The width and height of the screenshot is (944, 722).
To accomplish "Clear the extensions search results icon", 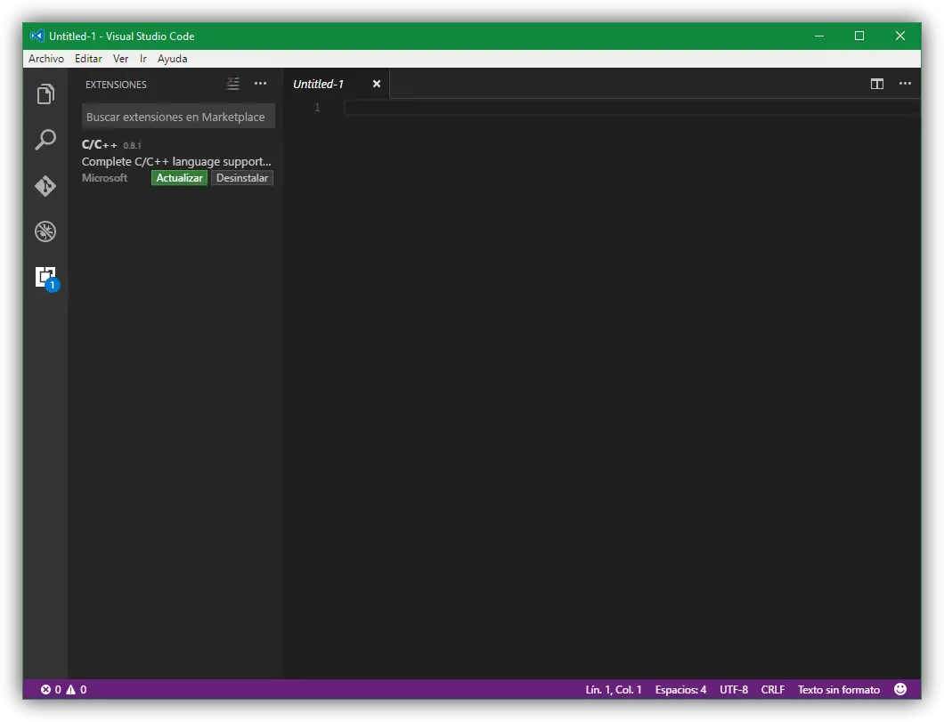I will coord(233,84).
